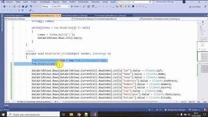The height and width of the screenshot is (117, 208).
Task: Click the SPC indentation indicator
Action: point(199,102)
